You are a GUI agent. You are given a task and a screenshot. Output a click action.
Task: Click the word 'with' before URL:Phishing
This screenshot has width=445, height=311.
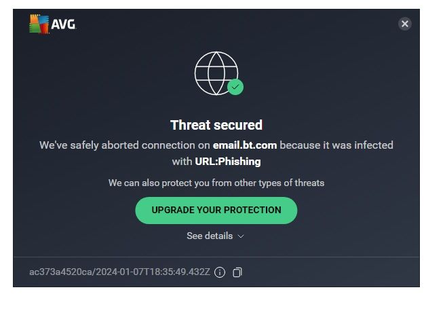[182, 162]
